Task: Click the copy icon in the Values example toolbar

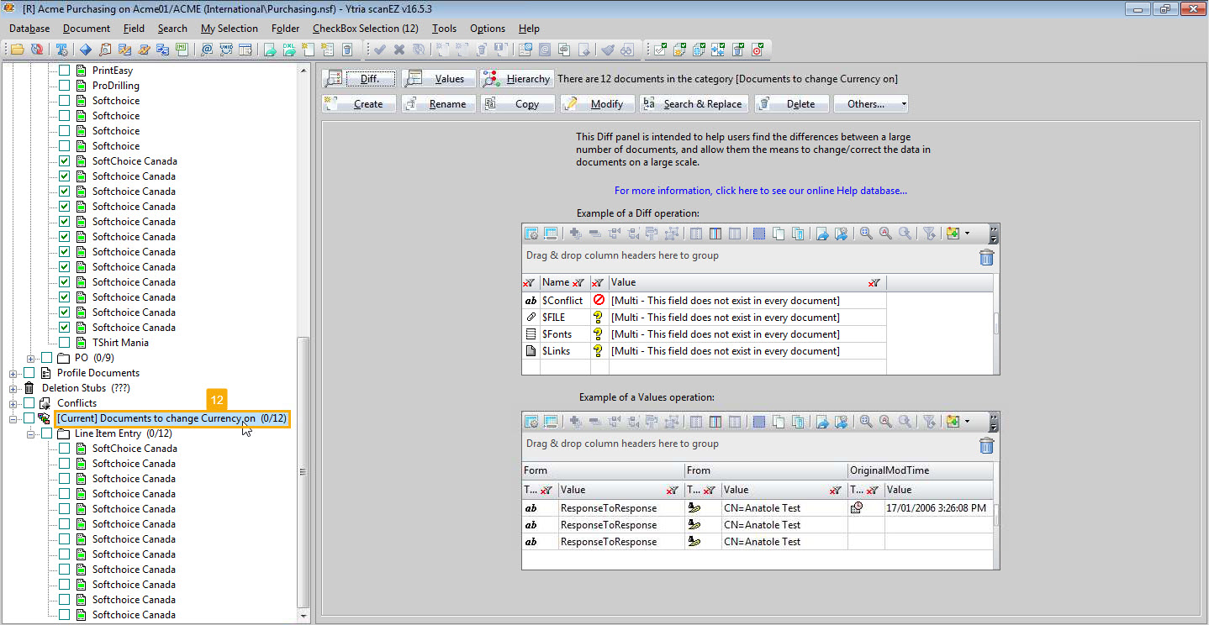Action: pyautogui.click(x=779, y=422)
